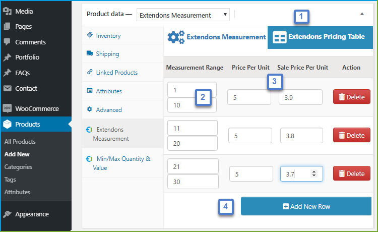Open Pages in the admin menu
378x232 pixels.
[x=23, y=27]
